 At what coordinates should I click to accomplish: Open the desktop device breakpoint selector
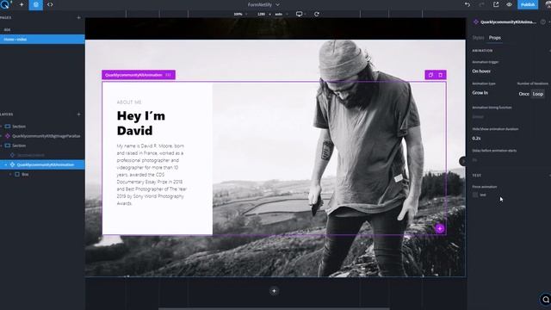click(300, 14)
